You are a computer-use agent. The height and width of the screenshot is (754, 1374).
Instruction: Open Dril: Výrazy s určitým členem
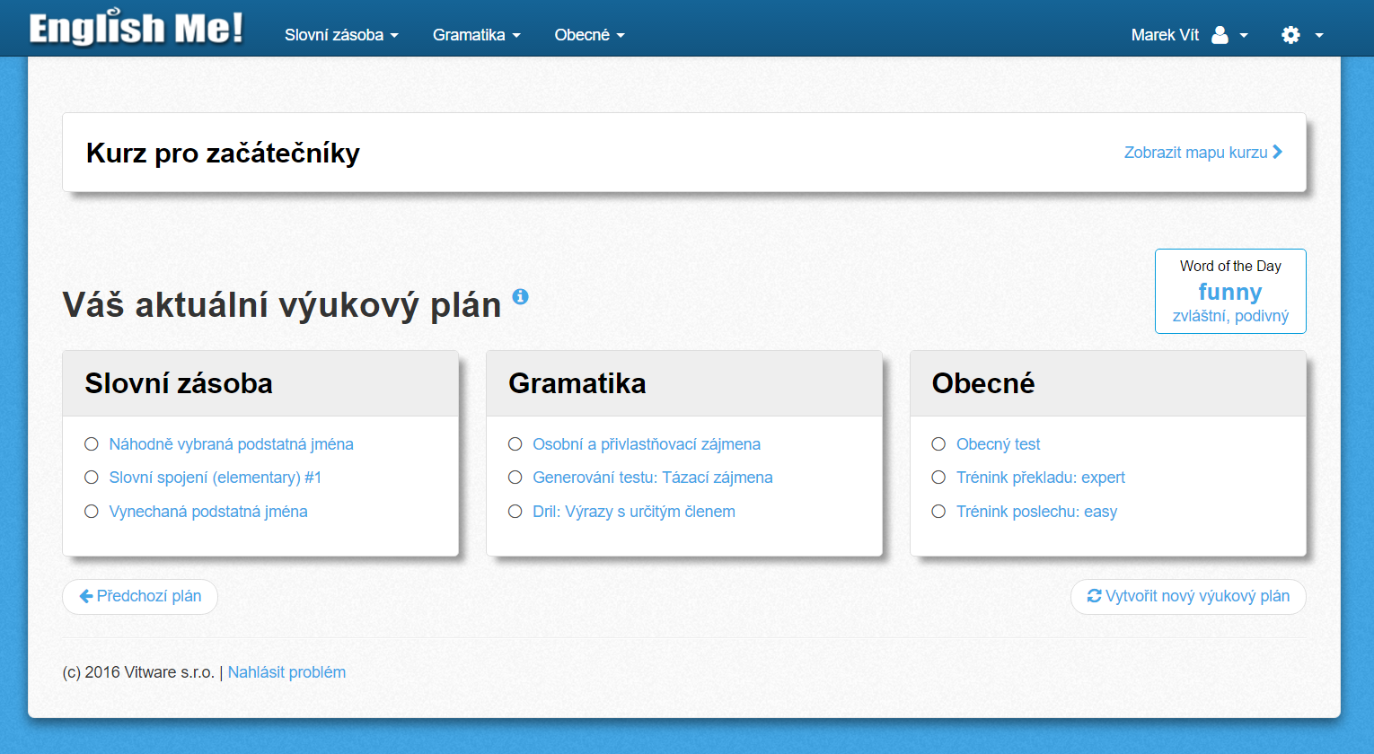(634, 512)
